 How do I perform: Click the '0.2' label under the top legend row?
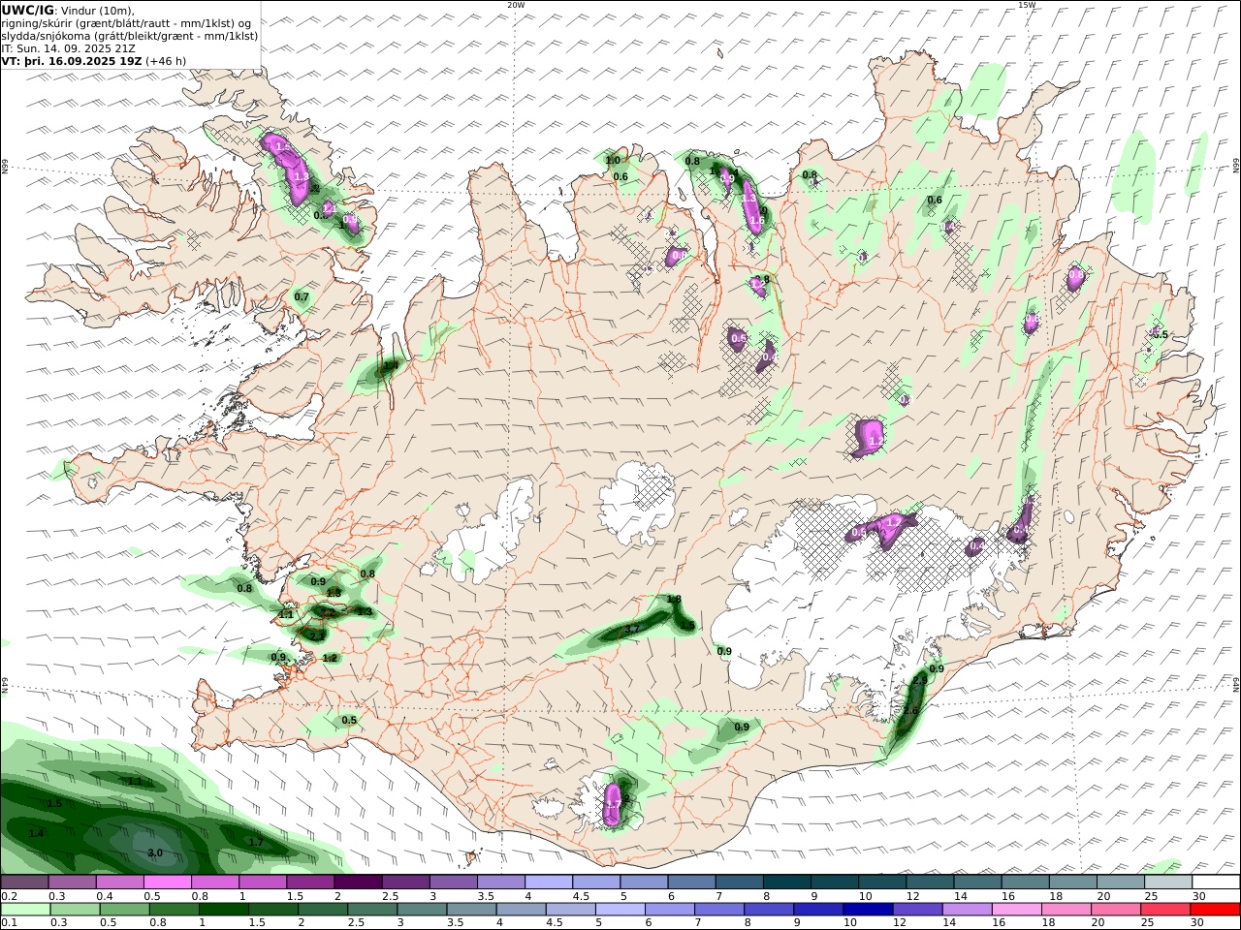tap(10, 896)
